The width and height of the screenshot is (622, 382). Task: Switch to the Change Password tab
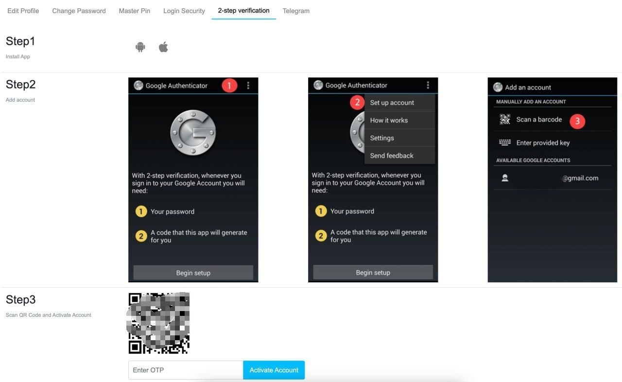tap(79, 11)
